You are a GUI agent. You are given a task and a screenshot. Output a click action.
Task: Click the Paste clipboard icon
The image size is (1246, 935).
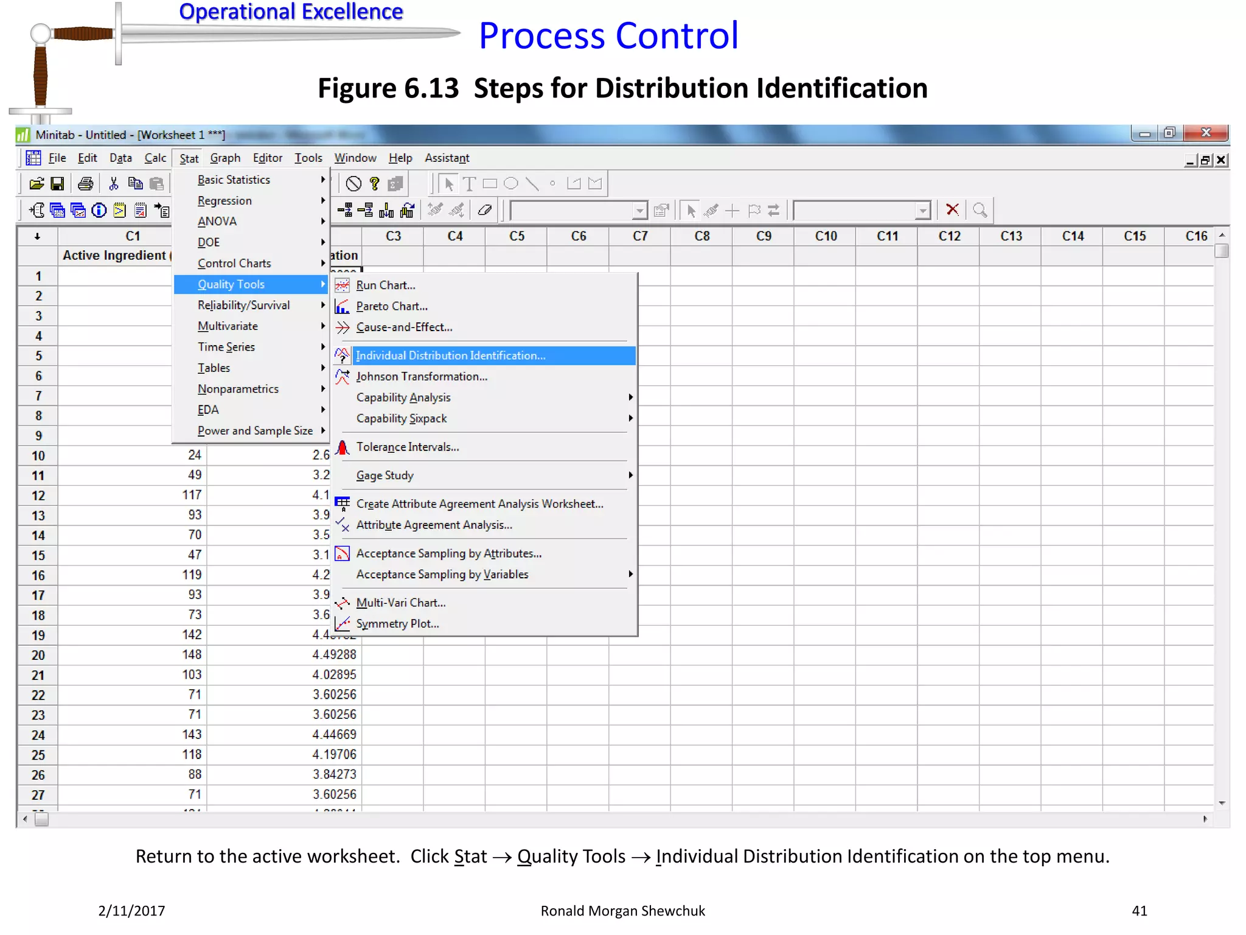(x=156, y=183)
